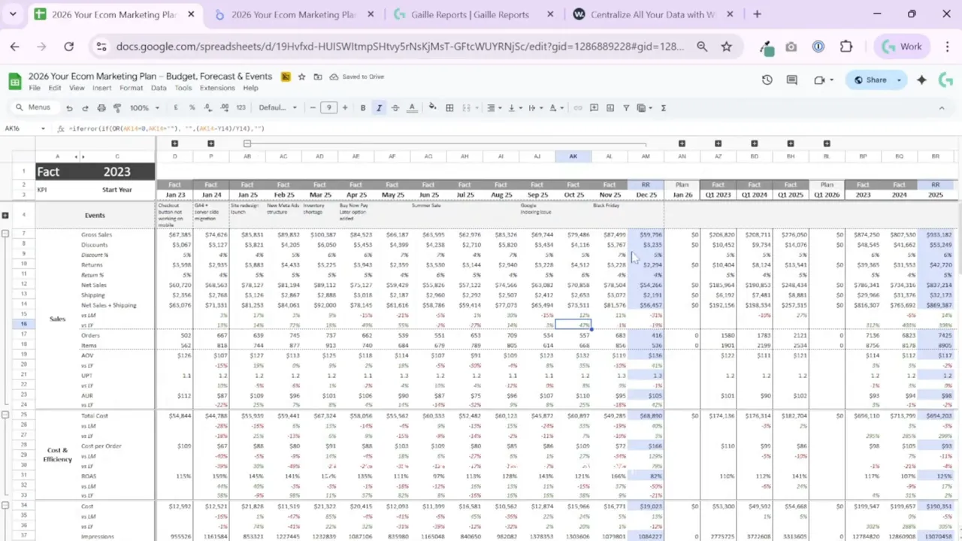Select the paint format tool

pyautogui.click(x=118, y=107)
